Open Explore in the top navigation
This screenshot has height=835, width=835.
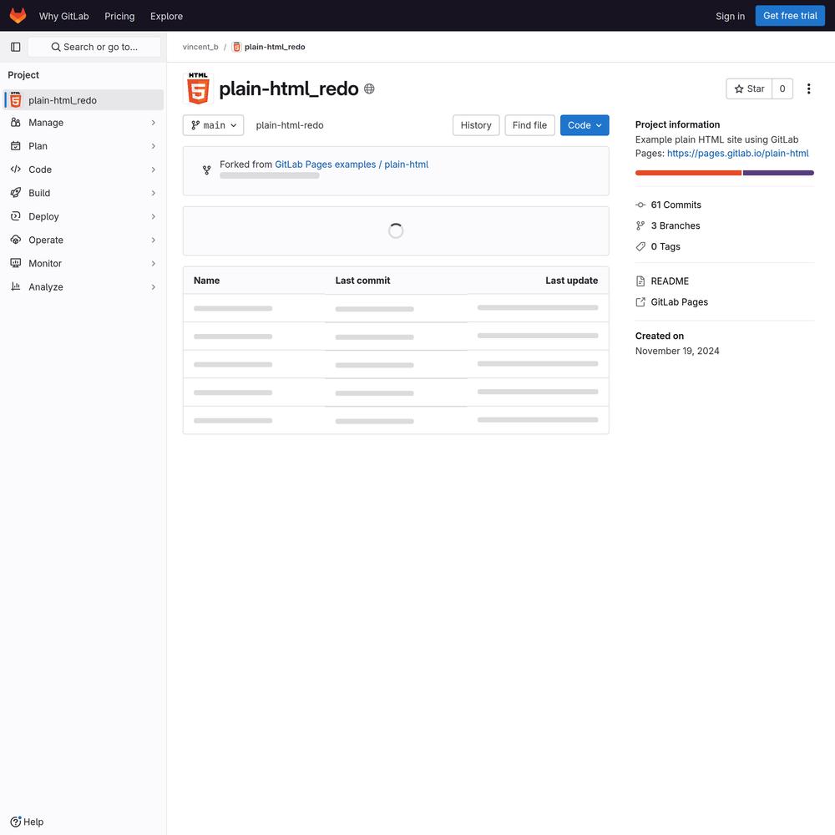click(166, 16)
